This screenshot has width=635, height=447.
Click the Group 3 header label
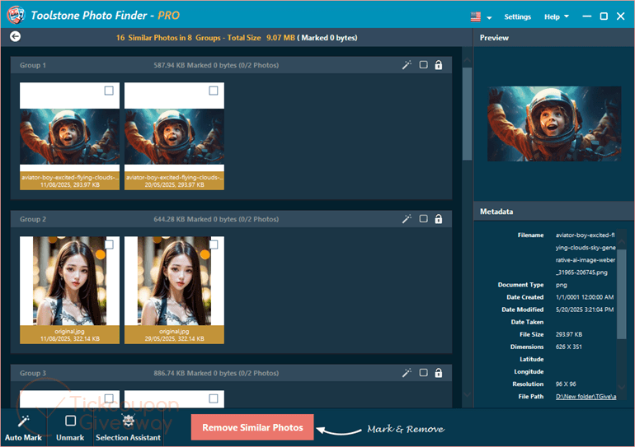tap(33, 373)
